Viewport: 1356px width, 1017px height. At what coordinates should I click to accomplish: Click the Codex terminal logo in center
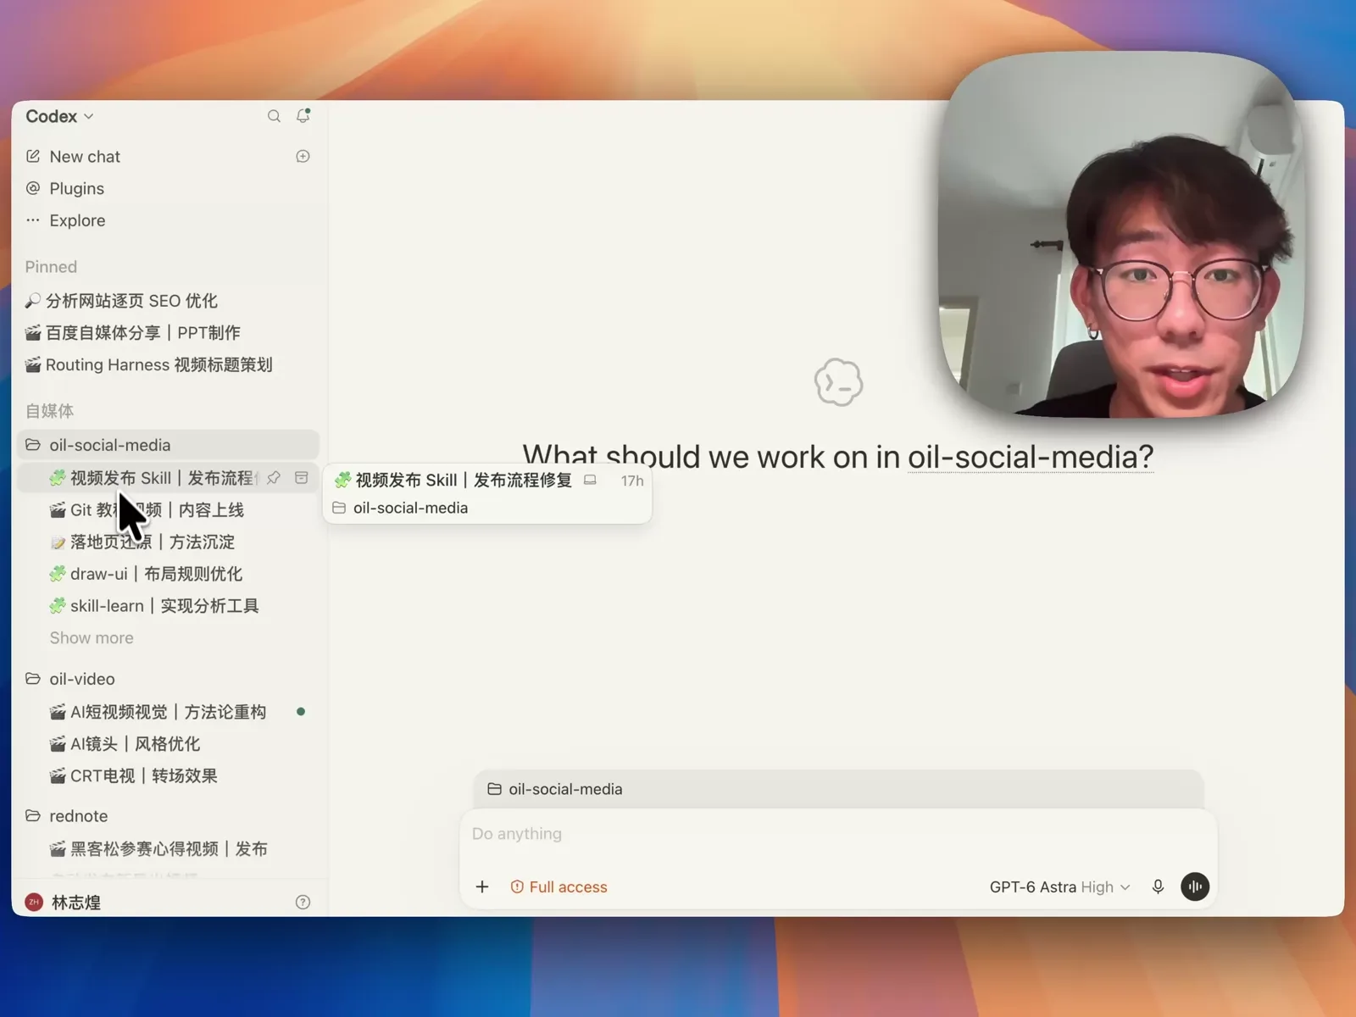click(x=838, y=382)
